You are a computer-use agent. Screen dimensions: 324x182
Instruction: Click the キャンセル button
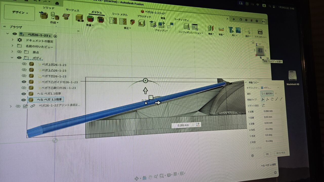point(280,153)
